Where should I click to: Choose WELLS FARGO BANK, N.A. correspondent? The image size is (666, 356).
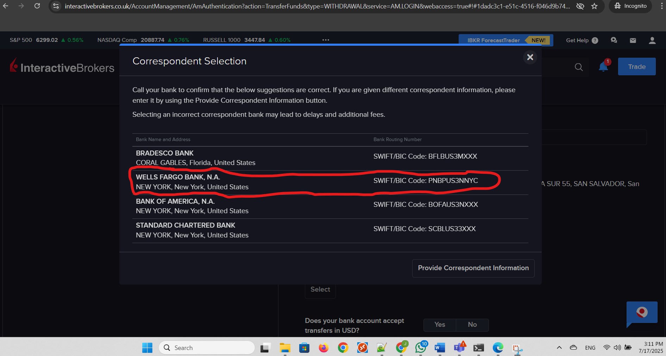pyautogui.click(x=330, y=182)
